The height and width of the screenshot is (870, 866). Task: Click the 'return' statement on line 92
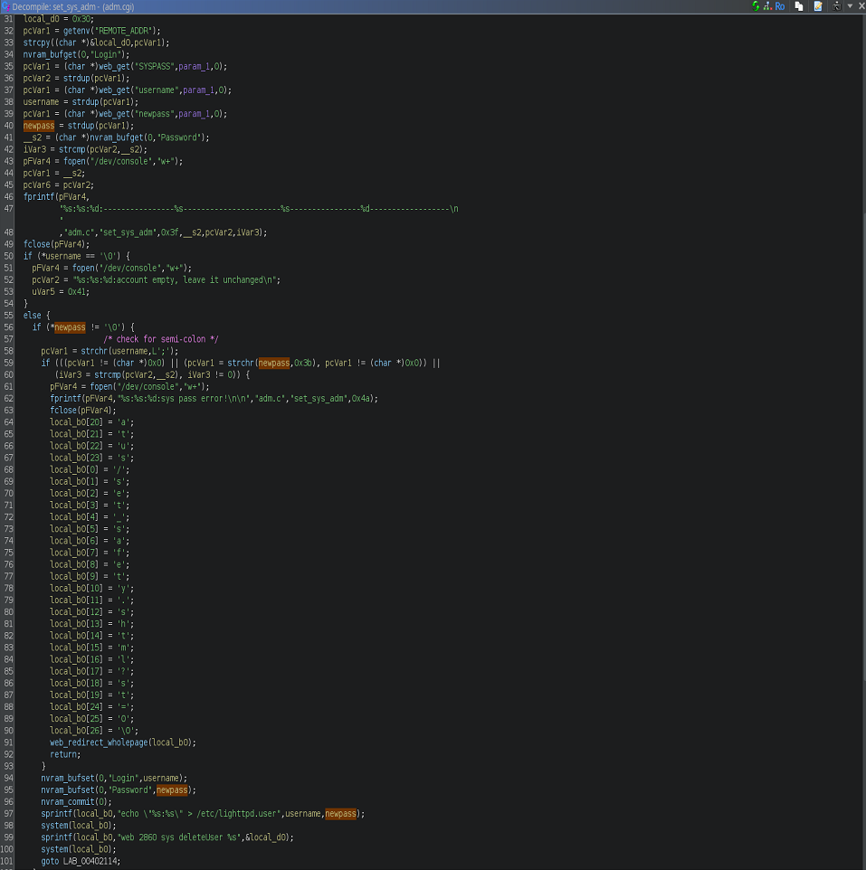pyautogui.click(x=63, y=754)
